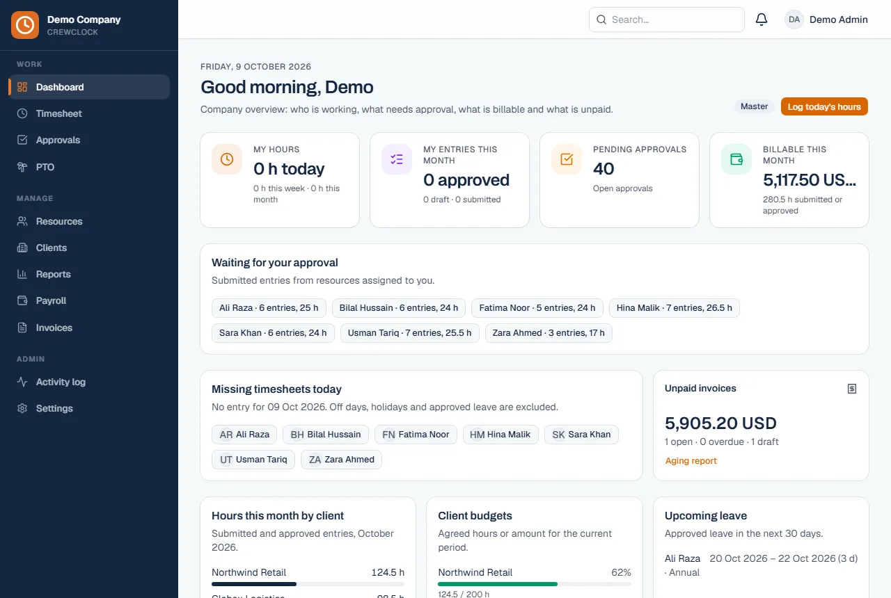
Task: Click the Reports bar chart icon
Action: pyautogui.click(x=22, y=274)
